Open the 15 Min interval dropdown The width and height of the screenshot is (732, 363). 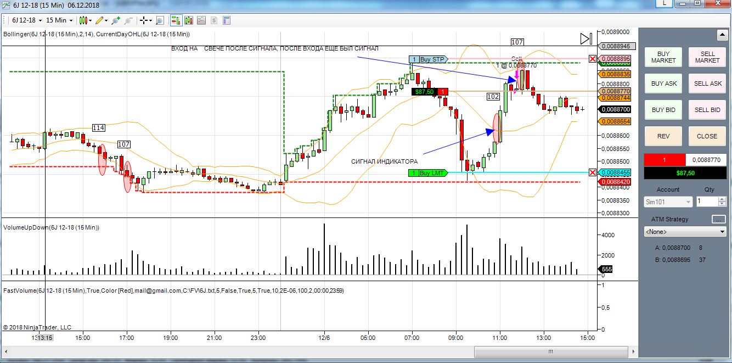pos(59,20)
